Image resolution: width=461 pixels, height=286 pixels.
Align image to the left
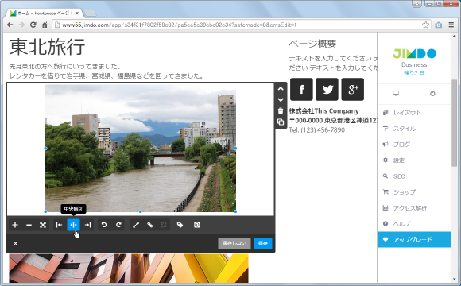click(x=59, y=225)
